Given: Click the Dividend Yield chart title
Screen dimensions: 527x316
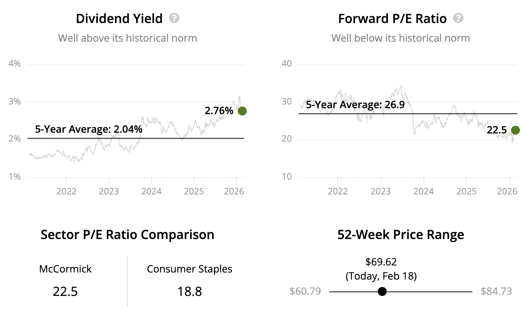Looking at the screenshot, I should tap(119, 19).
